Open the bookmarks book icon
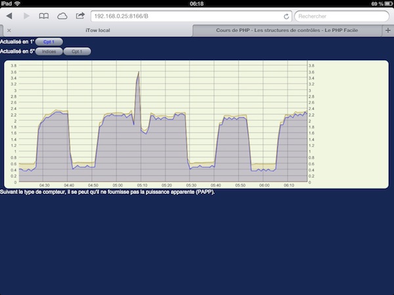Image resolution: width=394 pixels, height=295 pixels. [x=44, y=15]
